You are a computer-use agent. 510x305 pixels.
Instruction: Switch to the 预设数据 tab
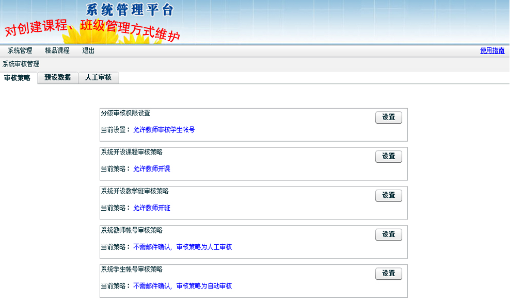(x=57, y=78)
